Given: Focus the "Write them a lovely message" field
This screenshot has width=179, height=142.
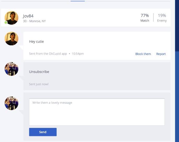Looking at the screenshot, I should (97, 112).
